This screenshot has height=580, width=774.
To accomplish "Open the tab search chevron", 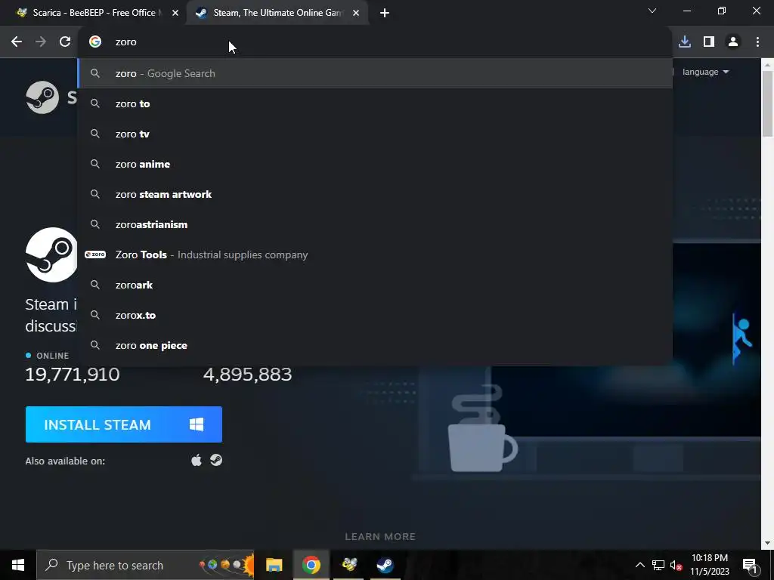I will (x=652, y=11).
